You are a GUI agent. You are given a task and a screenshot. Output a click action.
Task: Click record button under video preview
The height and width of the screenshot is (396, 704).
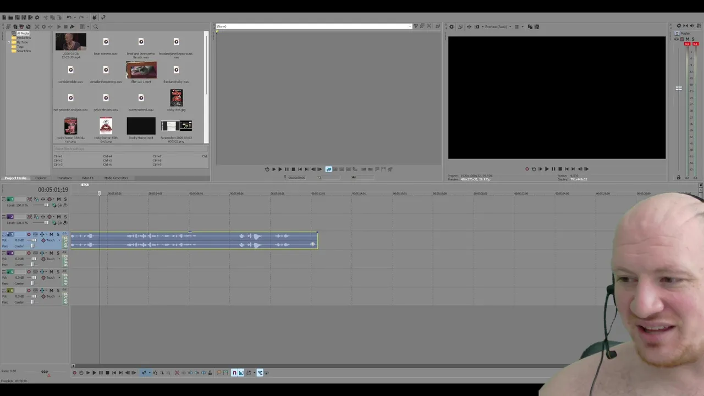point(527,169)
